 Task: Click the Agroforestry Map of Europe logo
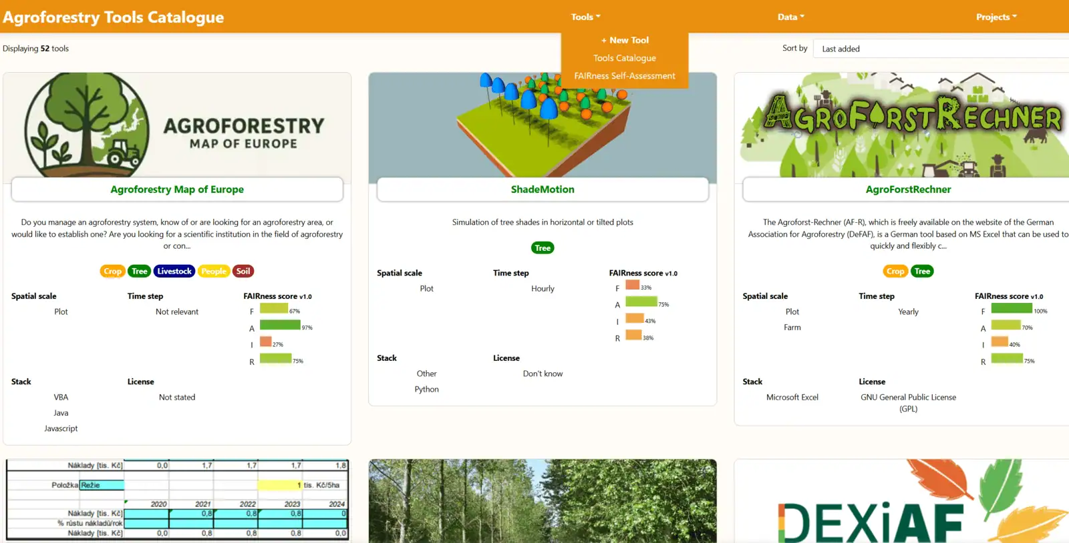177,125
